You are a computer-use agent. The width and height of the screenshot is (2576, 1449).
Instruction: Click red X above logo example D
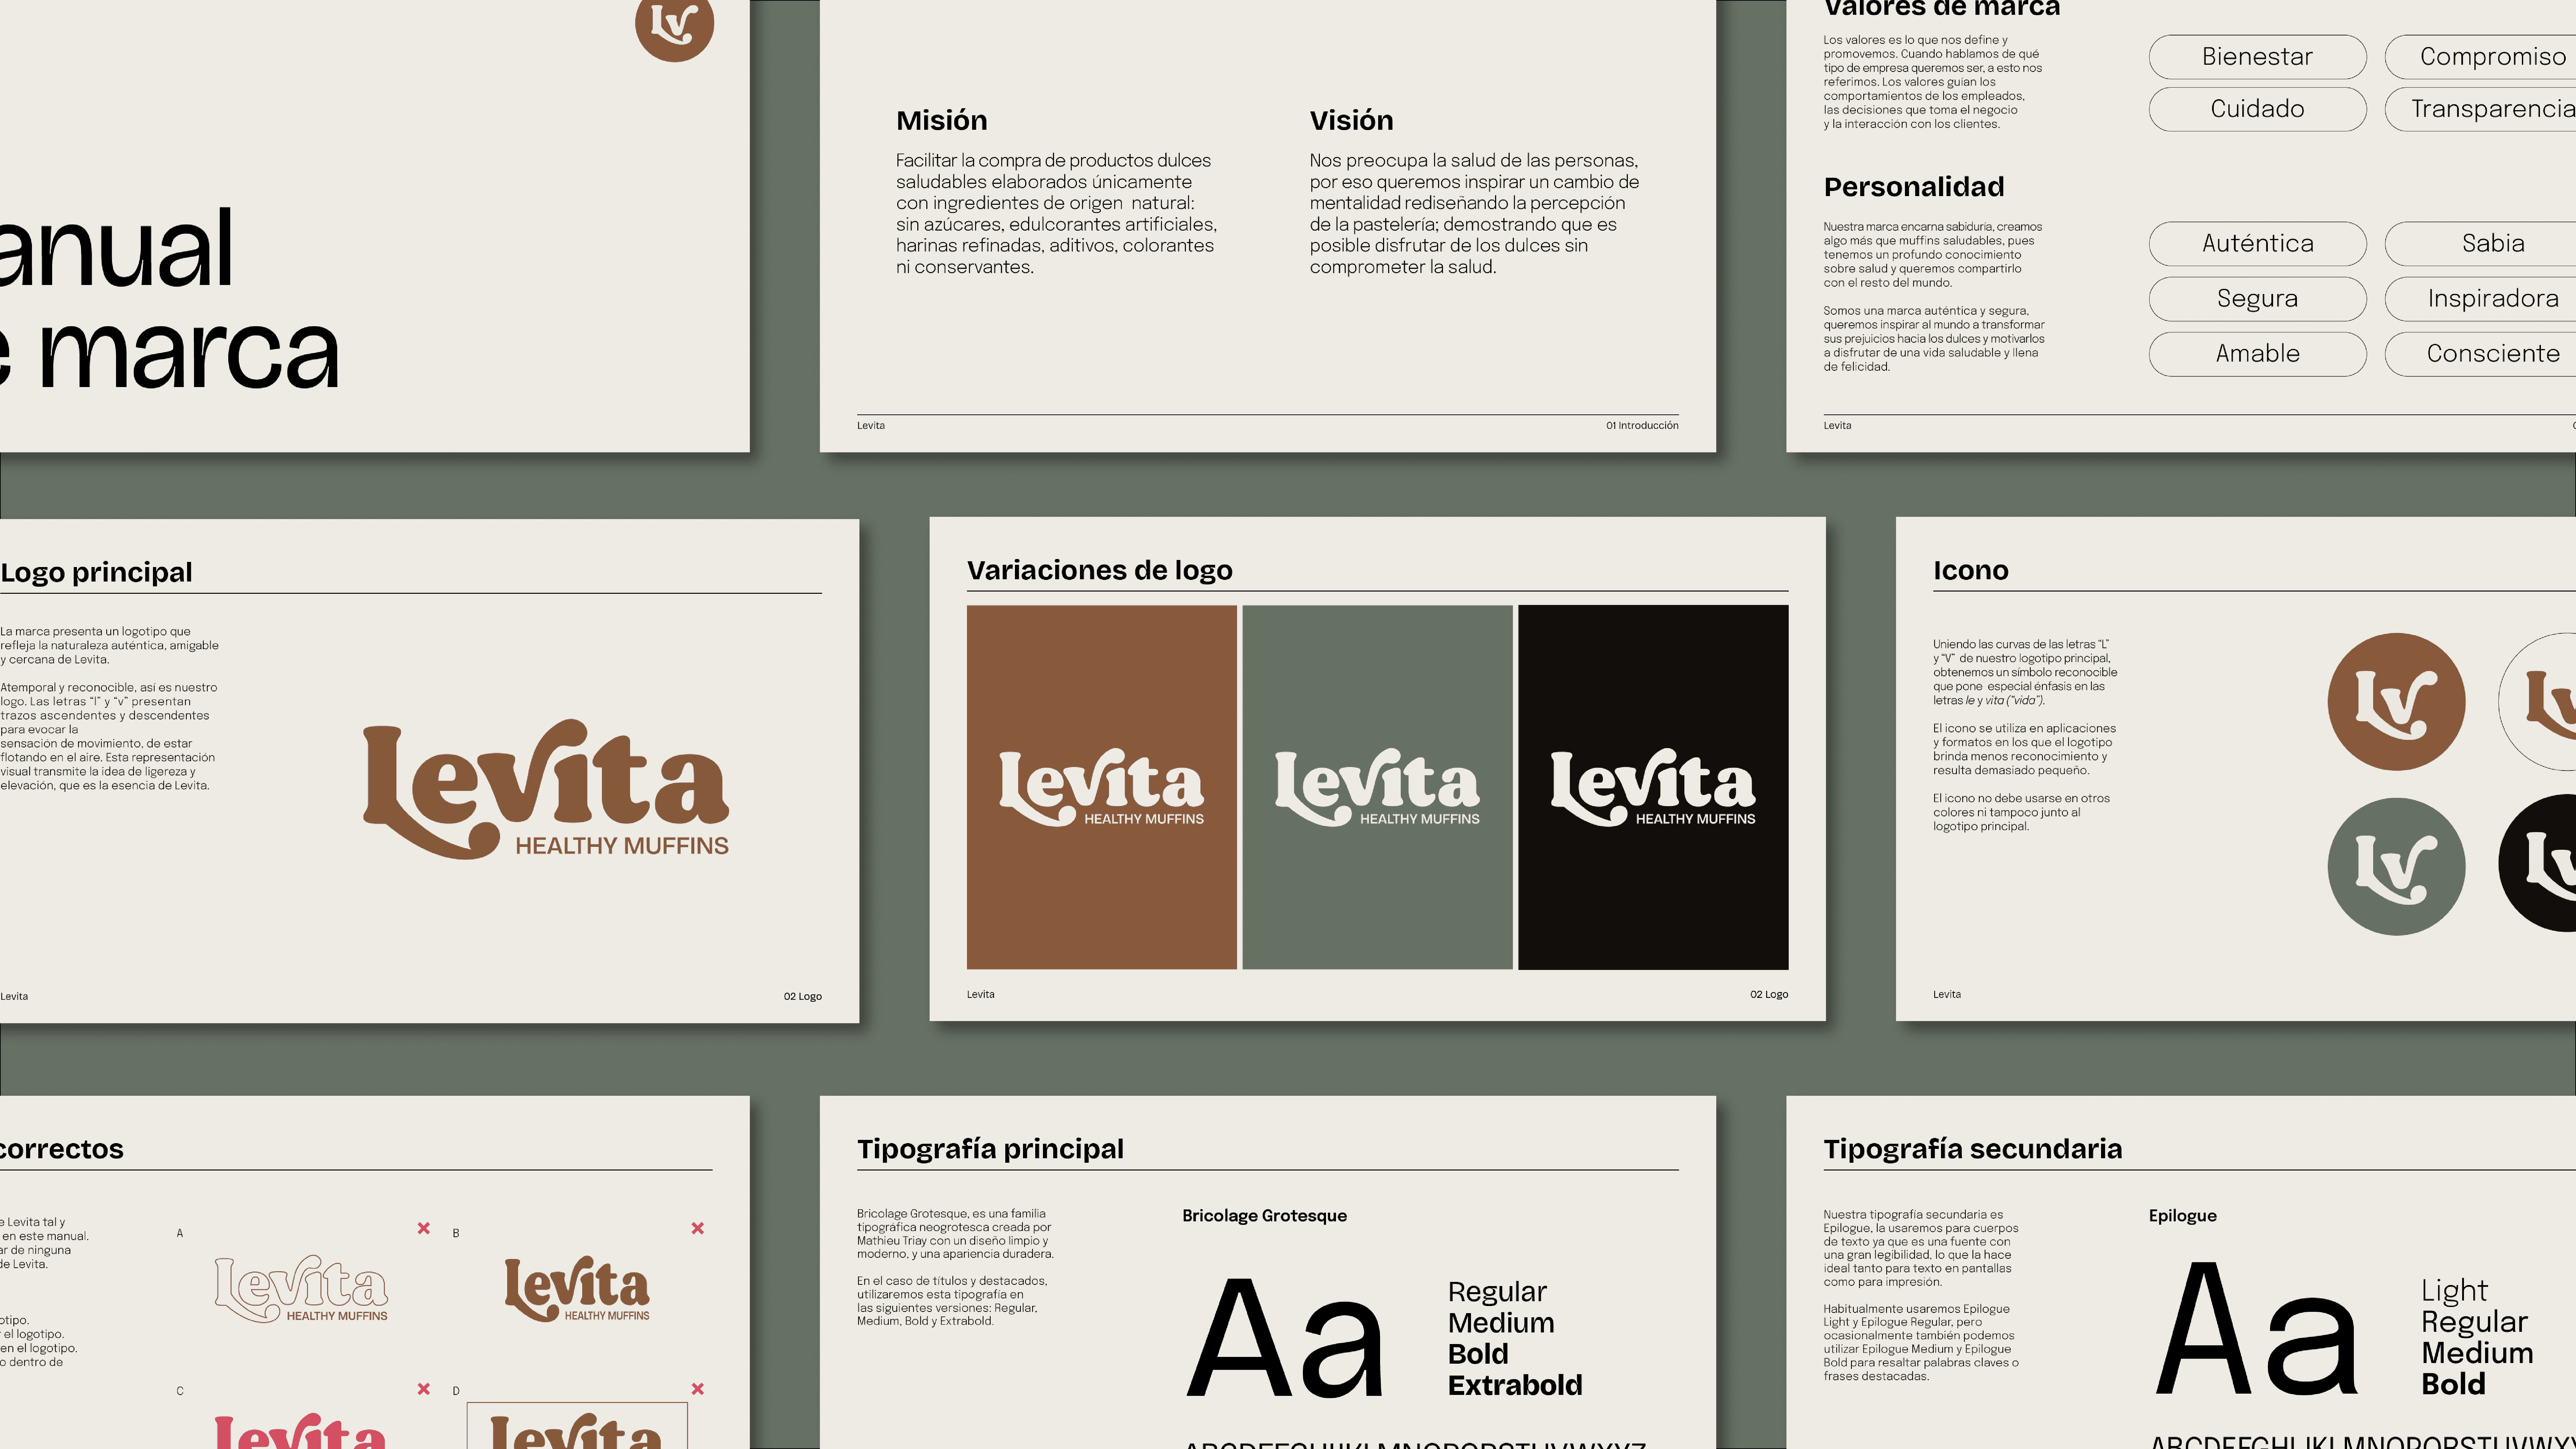tap(698, 1389)
